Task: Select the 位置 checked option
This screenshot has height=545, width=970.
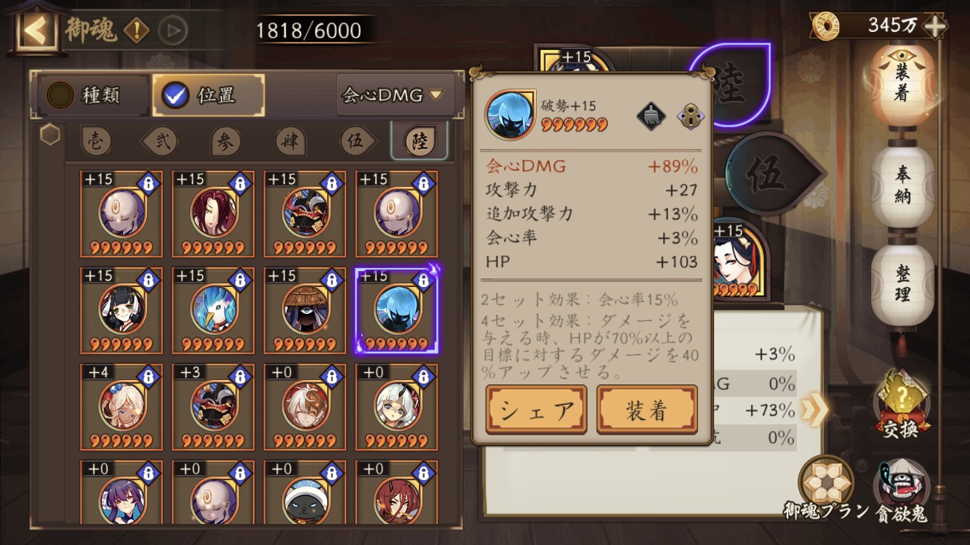Action: [208, 94]
